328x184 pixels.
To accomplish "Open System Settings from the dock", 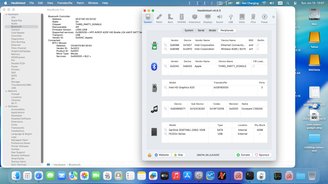I will tap(199, 176).
